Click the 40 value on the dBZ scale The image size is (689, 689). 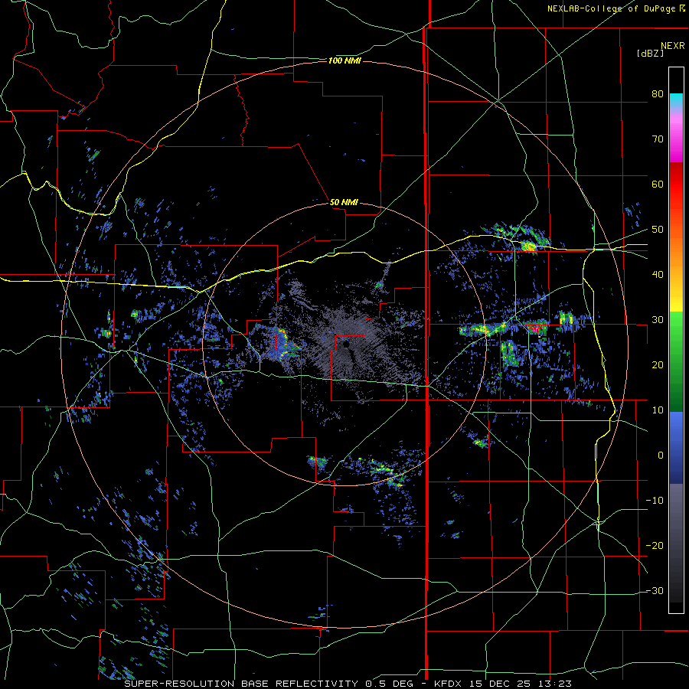click(x=658, y=275)
